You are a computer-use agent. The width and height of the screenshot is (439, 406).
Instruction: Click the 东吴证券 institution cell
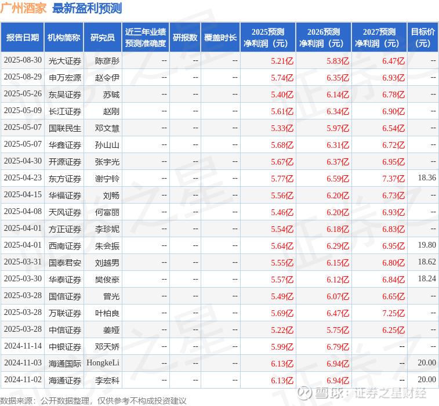65,95
